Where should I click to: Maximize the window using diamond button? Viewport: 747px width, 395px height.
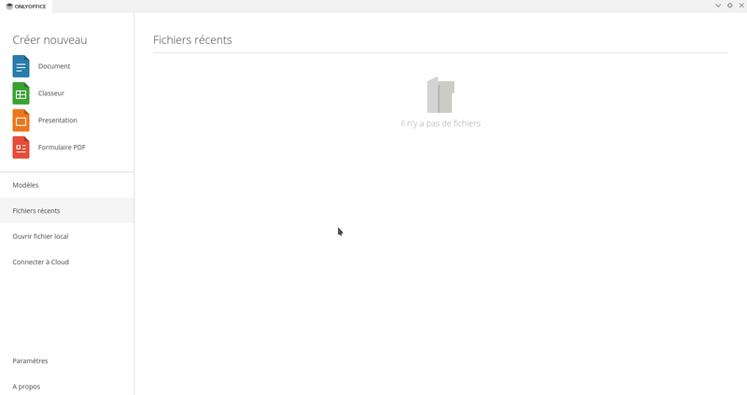(729, 6)
